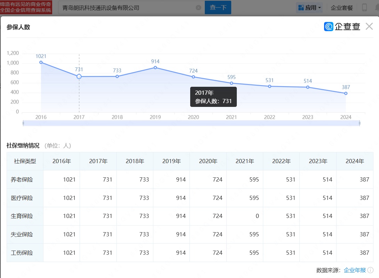Click the 2024 data point showing 387
379x278 pixels.
tap(346, 93)
